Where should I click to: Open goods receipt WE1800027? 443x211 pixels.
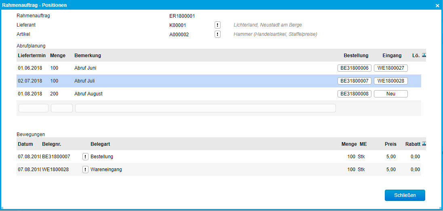pos(391,68)
